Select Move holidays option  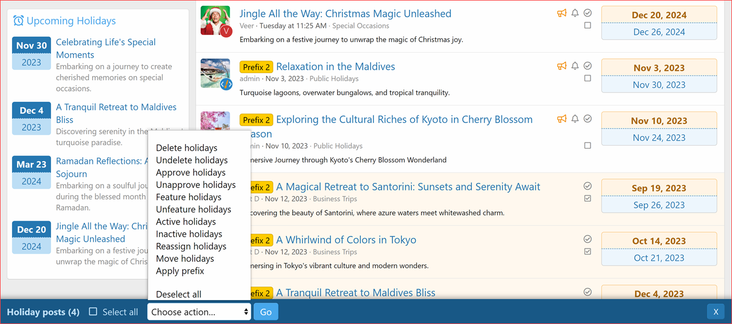185,259
